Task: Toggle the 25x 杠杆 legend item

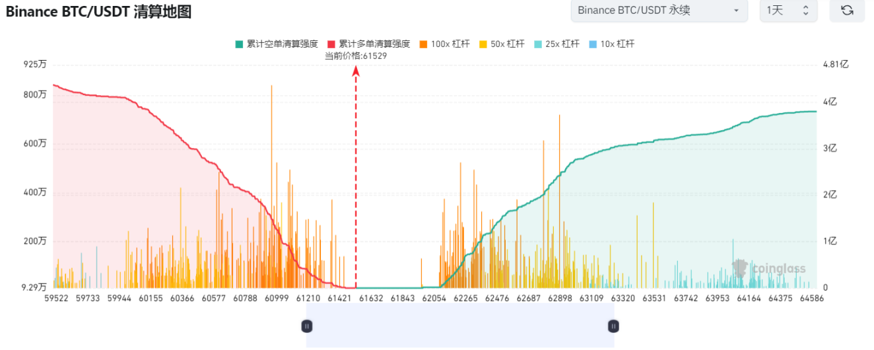Action: (556, 44)
